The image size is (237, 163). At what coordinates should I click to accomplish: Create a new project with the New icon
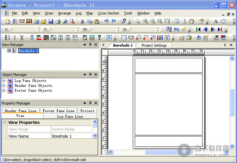coord(7,21)
